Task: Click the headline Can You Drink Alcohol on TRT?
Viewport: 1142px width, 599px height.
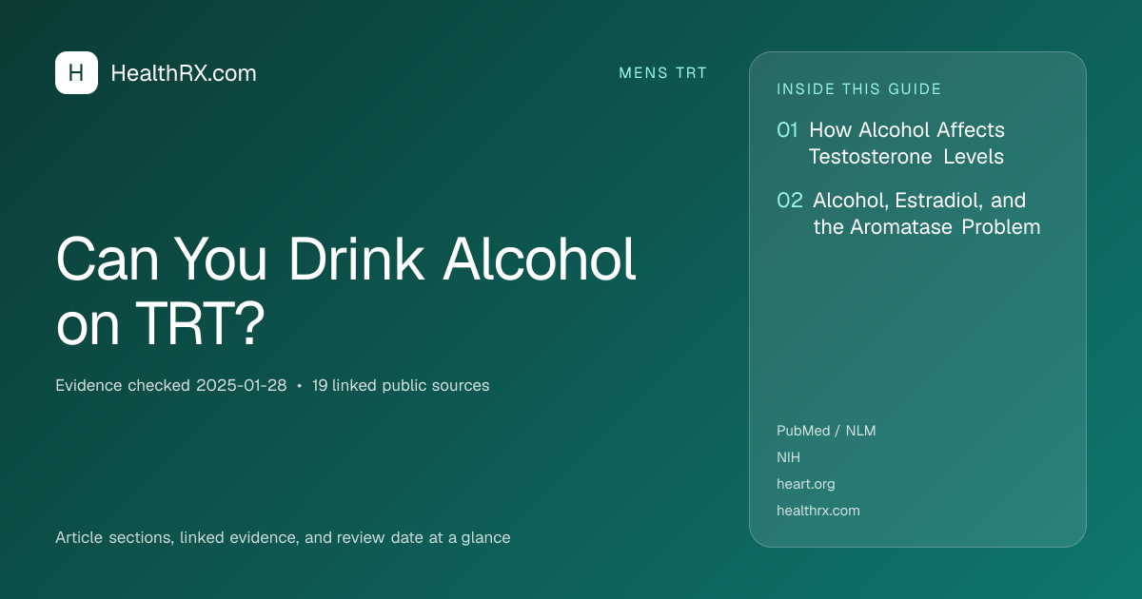Action: [x=346, y=290]
